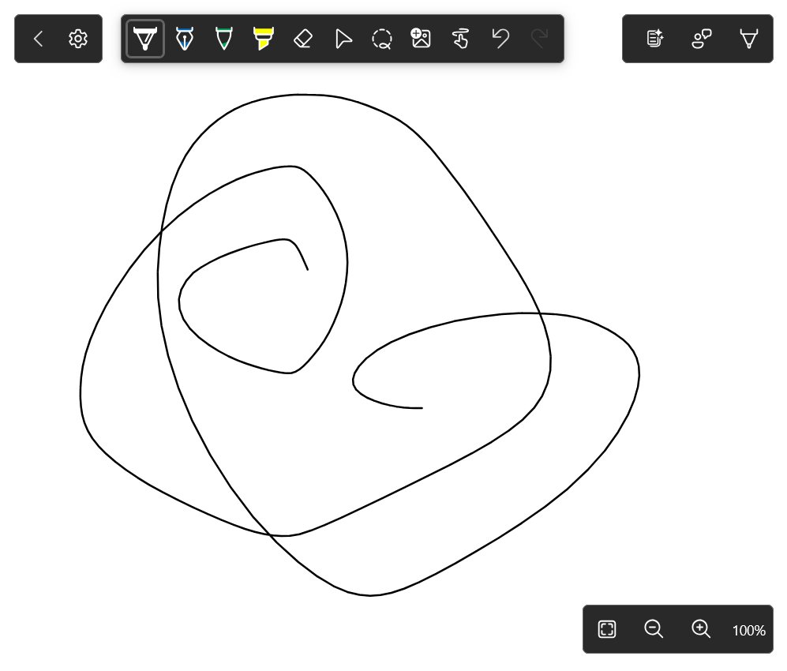
Task: Select the black pen tool
Action: click(x=144, y=38)
